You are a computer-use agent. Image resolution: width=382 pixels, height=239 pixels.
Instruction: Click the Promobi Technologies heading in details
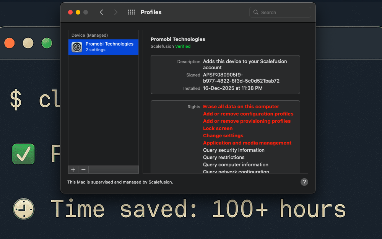tap(178, 39)
